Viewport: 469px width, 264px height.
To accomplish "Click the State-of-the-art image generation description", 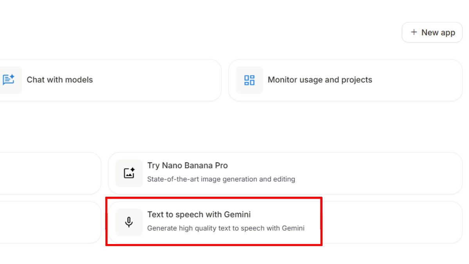I will (221, 179).
